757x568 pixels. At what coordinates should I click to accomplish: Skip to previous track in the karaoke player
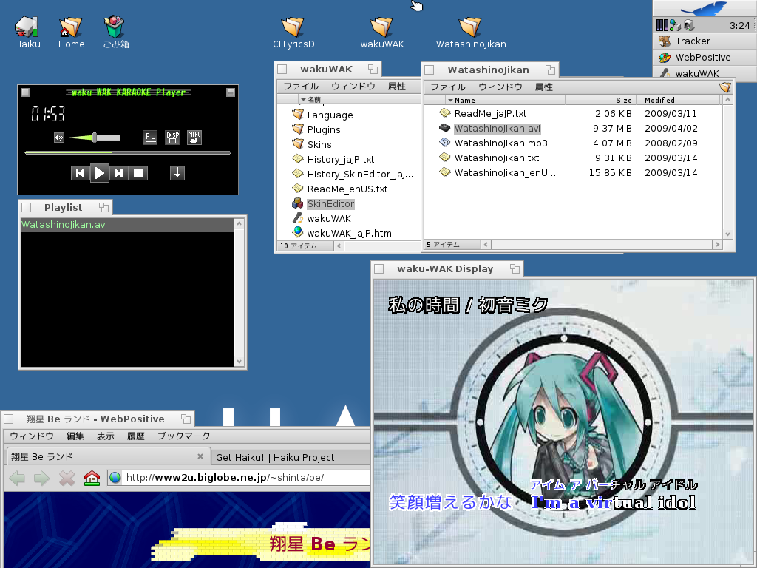point(81,173)
